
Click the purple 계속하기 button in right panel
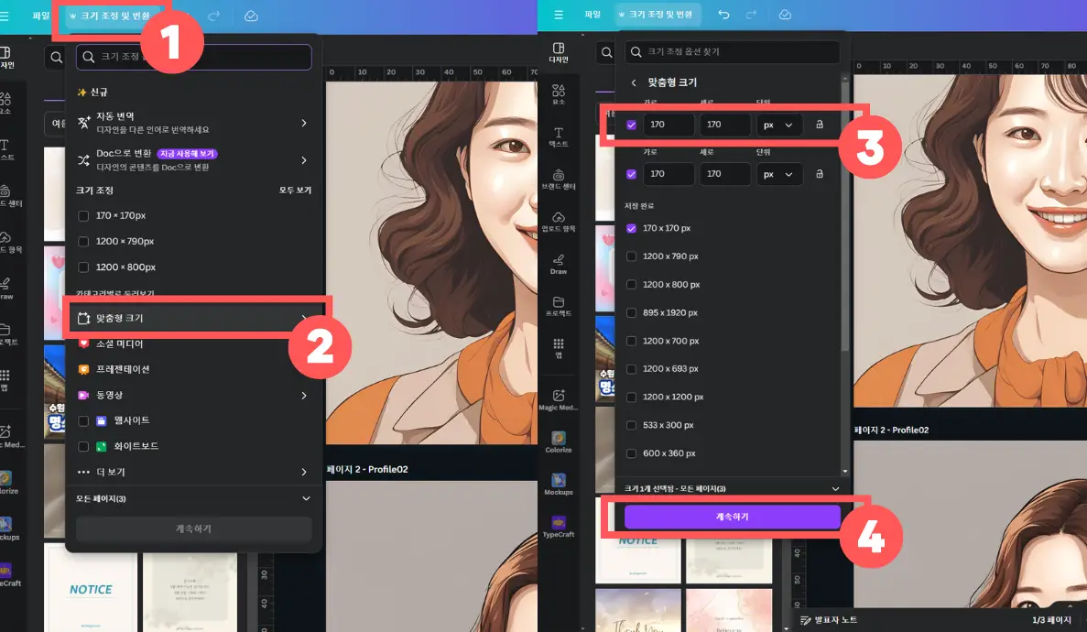point(732,517)
